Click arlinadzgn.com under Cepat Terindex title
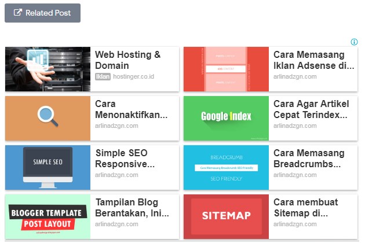Image resolution: width=365 pixels, height=243 pixels. coord(295,126)
